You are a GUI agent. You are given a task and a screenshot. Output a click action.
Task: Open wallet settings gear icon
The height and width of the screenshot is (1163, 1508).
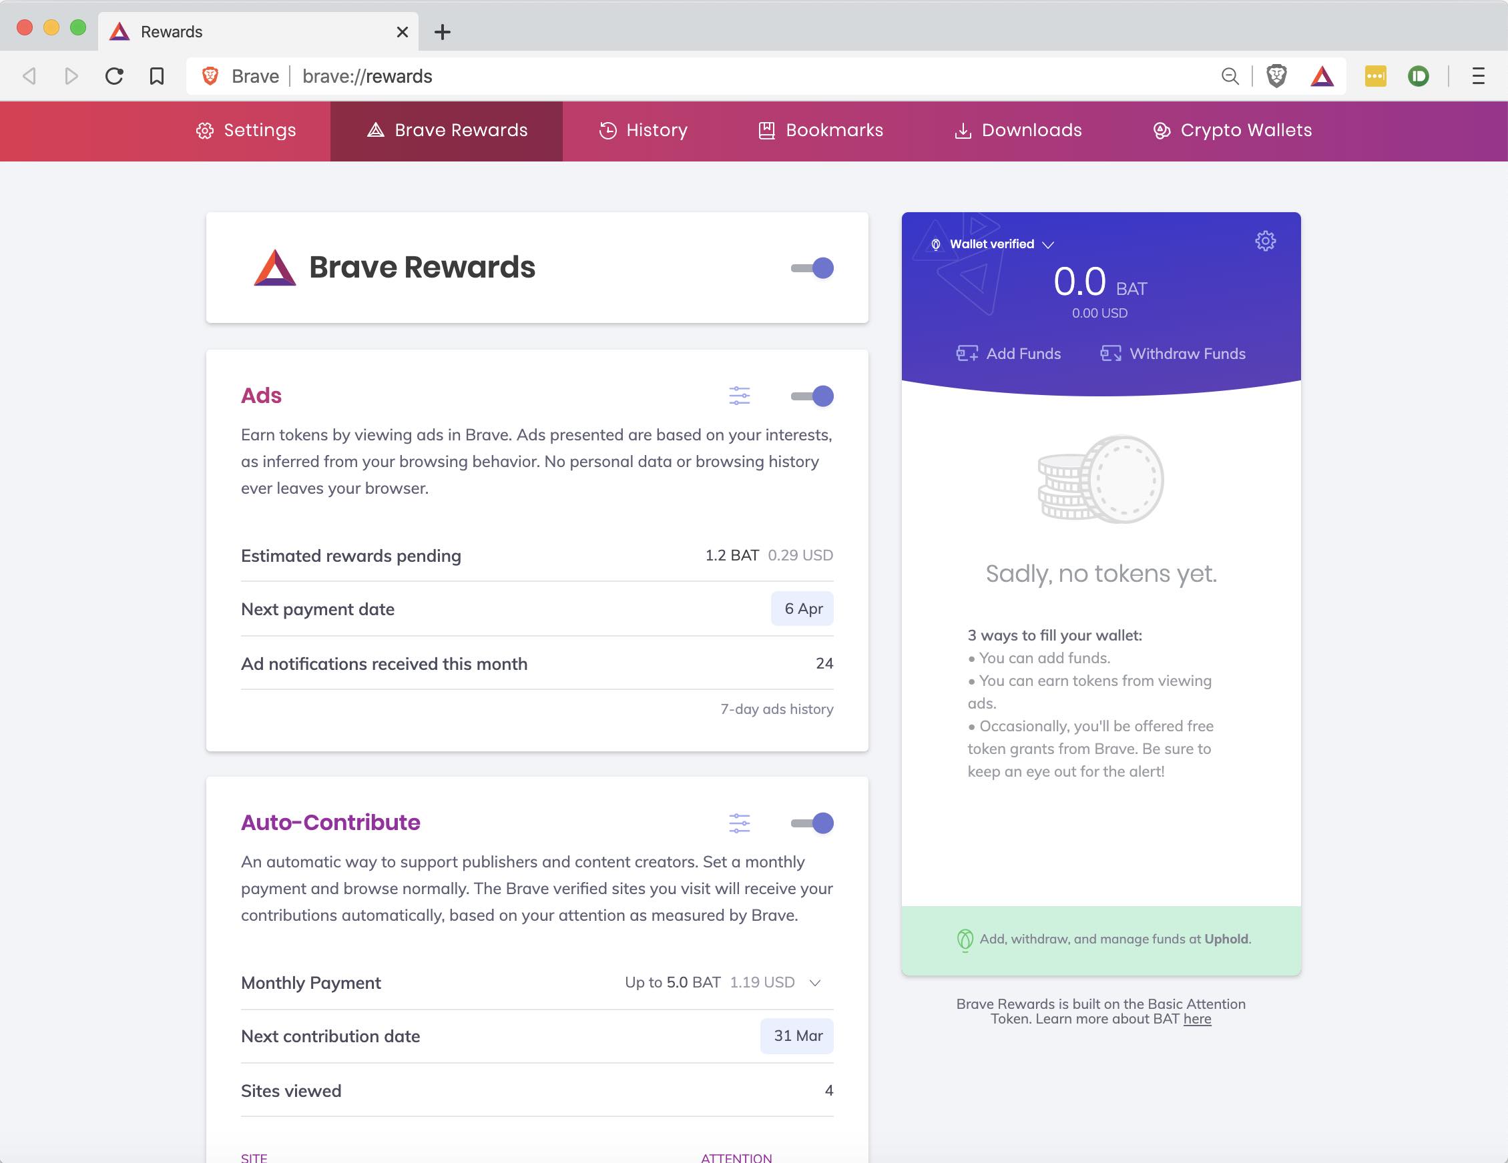[1265, 241]
